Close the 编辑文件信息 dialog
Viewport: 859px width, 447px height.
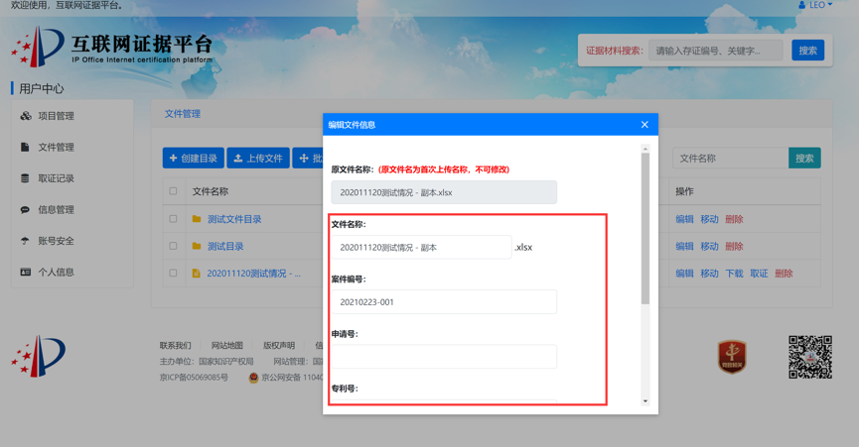[644, 125]
